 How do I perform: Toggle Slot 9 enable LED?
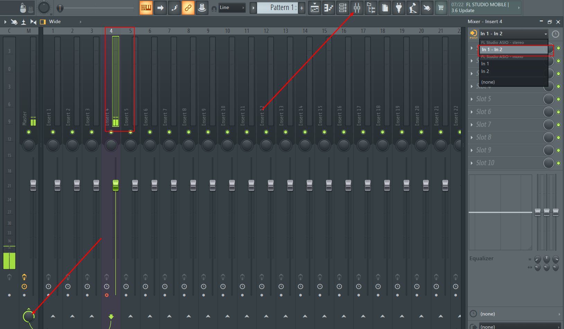coord(558,150)
